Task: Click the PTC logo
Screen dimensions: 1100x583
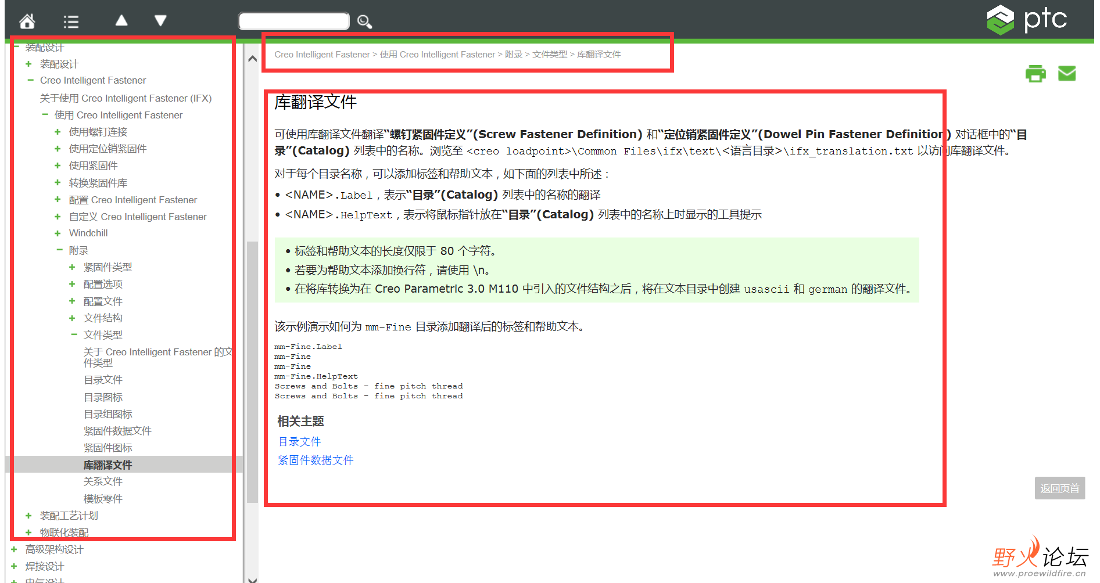Action: coord(1027,19)
